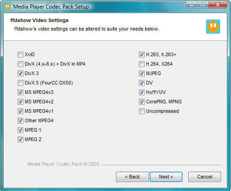Disable the MPEG 2 checkbox
The width and height of the screenshot is (231, 191).
click(20, 139)
